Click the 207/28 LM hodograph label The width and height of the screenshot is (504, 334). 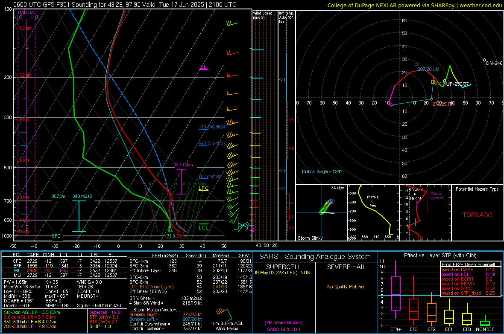pos(428,69)
